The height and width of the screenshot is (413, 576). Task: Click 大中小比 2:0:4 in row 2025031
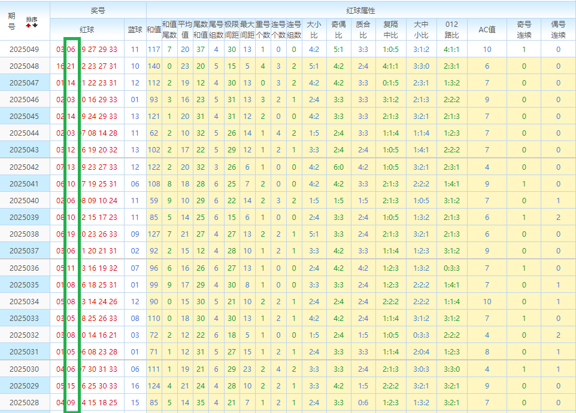pos(421,352)
